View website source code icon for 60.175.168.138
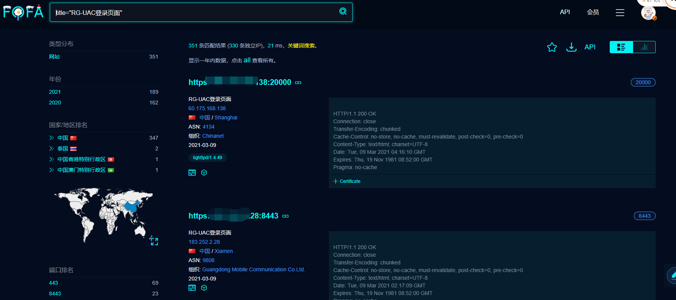The height and width of the screenshot is (300, 676). (192, 173)
